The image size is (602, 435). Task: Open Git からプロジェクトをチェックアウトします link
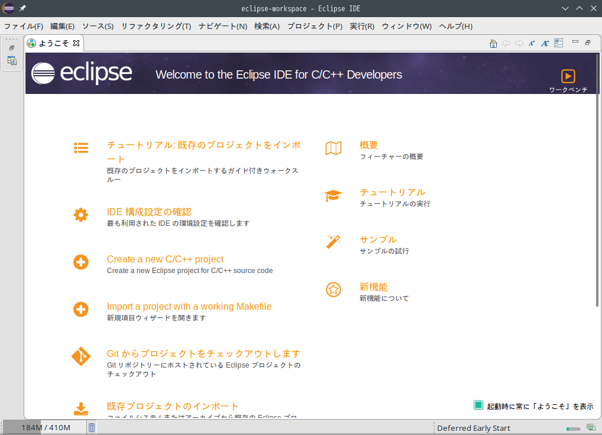pos(203,353)
